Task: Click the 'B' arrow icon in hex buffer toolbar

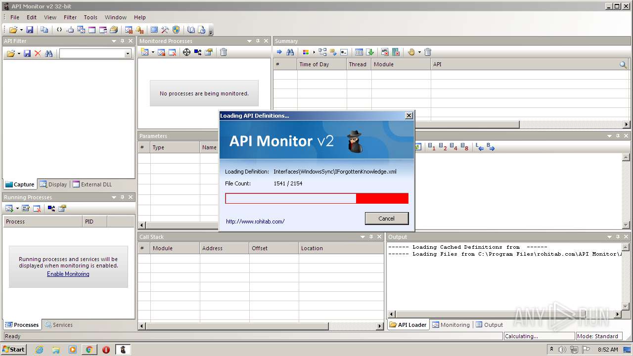Action: tap(491, 147)
